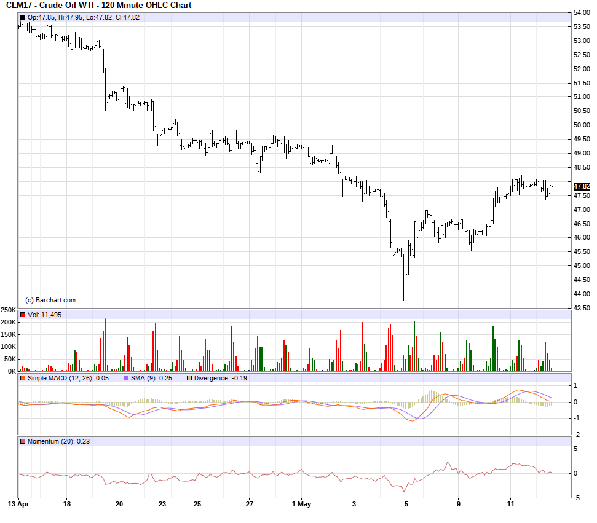Click the 150K volume axis label

tap(9, 334)
